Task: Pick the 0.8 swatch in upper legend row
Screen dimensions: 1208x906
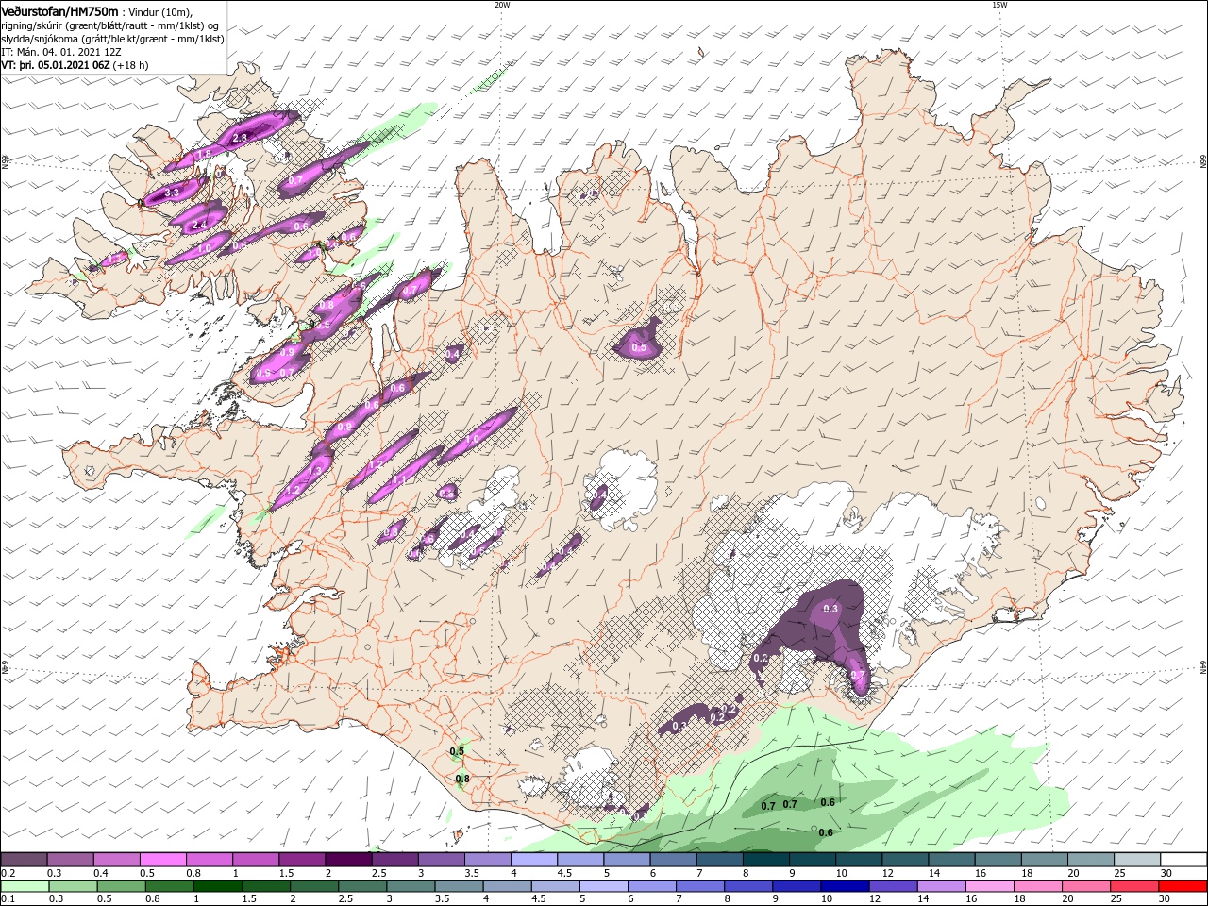Action: 209,860
